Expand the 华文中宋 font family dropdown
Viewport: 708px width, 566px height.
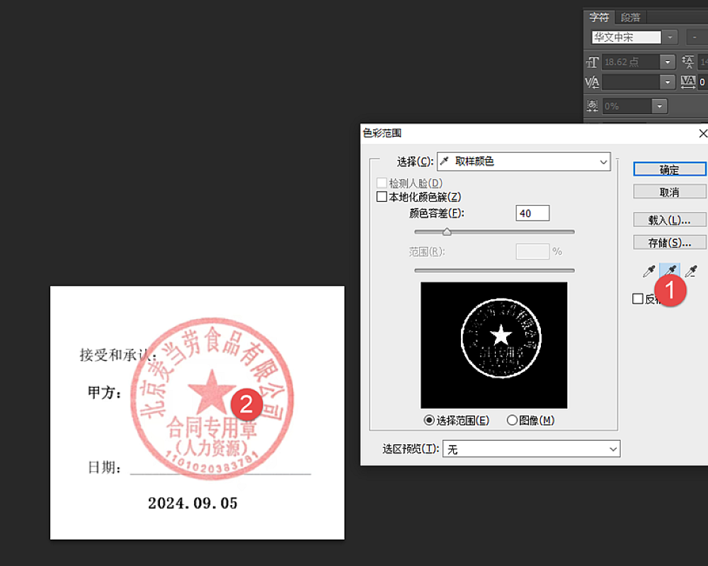670,37
